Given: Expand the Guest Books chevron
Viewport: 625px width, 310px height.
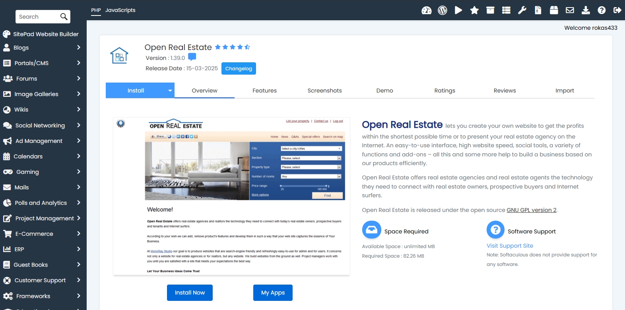Looking at the screenshot, I should tap(79, 265).
